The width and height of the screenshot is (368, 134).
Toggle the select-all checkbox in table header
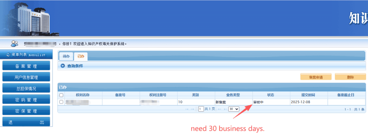pyautogui.click(x=61, y=95)
